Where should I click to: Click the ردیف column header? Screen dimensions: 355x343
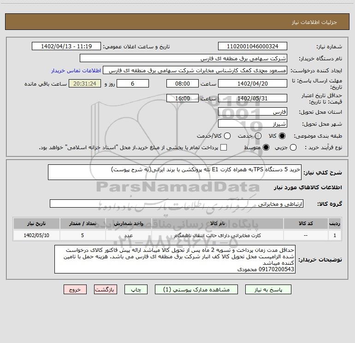click(x=335, y=223)
